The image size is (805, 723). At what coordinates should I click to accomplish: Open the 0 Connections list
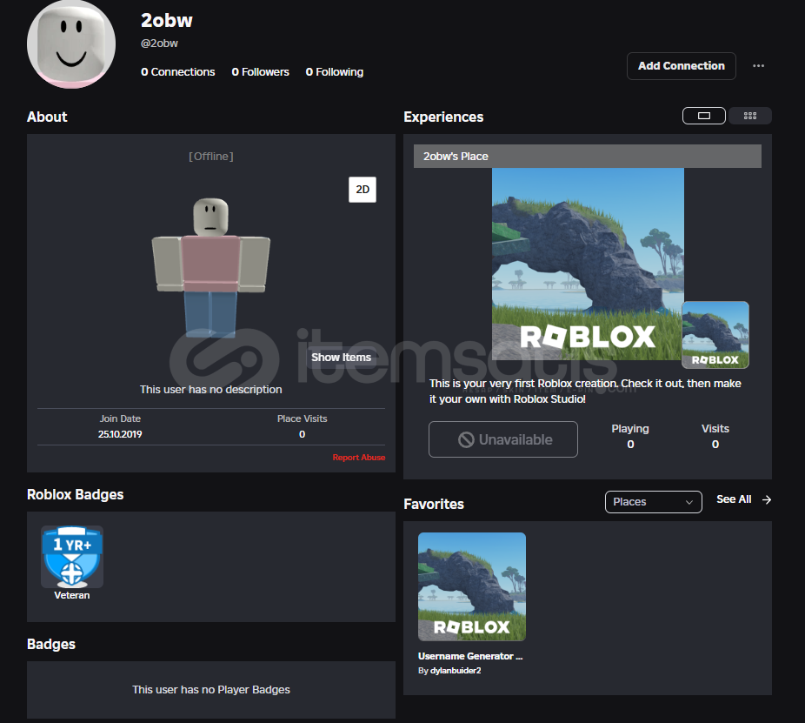(178, 72)
